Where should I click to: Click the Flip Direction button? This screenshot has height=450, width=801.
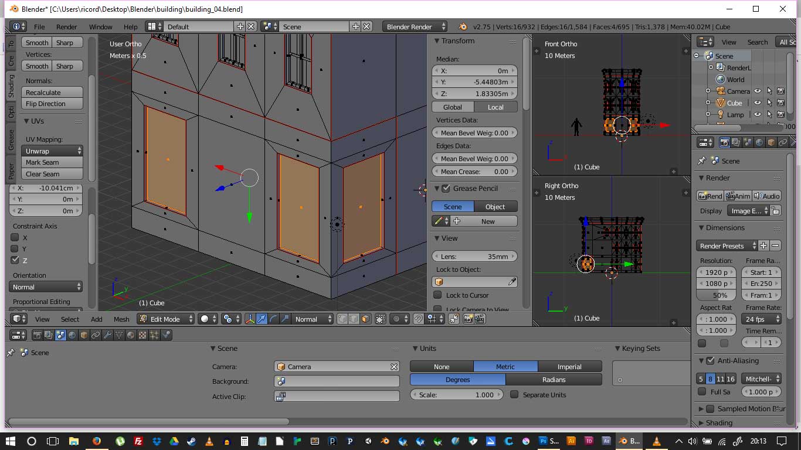point(52,104)
